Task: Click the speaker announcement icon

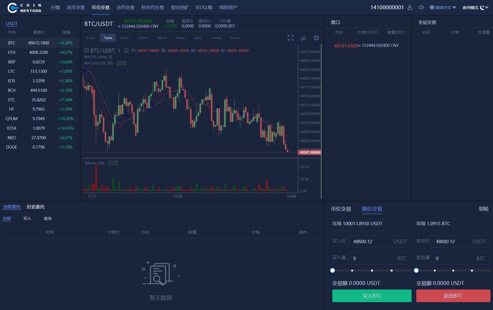Action: click(421, 8)
